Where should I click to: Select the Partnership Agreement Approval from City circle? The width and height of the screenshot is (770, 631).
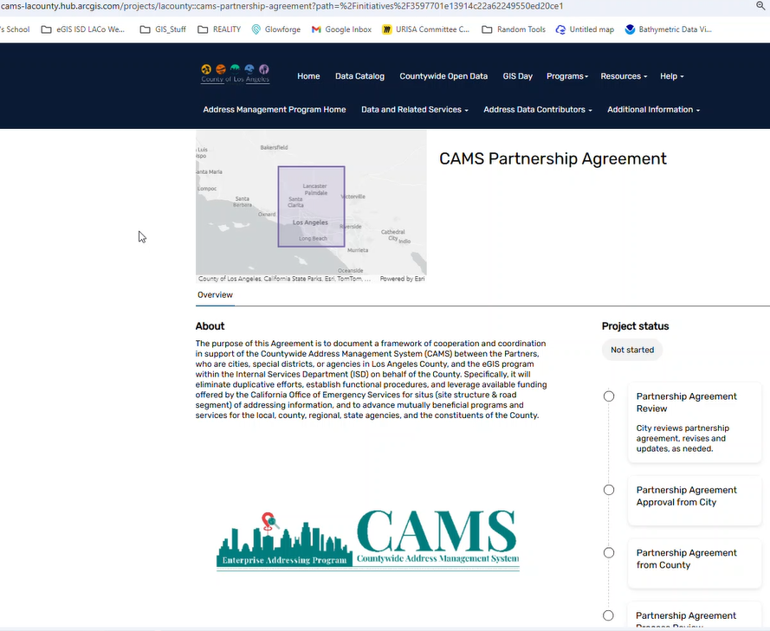point(609,490)
